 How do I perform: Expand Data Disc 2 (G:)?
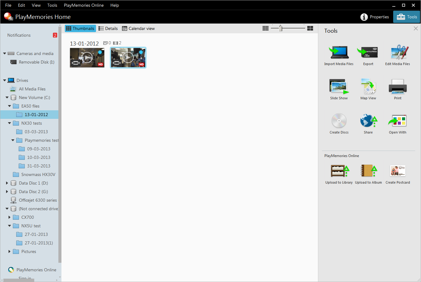pos(7,192)
